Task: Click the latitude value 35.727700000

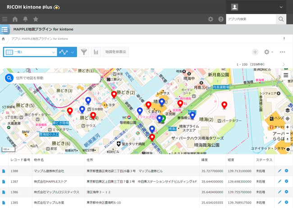Action: pyautogui.click(x=212, y=171)
